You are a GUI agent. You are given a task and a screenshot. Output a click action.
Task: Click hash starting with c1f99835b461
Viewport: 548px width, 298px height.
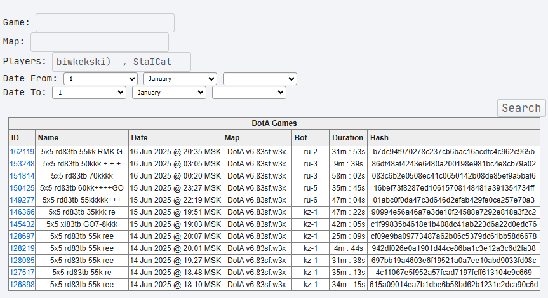point(453,224)
